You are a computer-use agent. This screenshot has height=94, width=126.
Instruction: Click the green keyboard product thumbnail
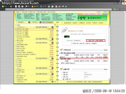(x=67, y=37)
